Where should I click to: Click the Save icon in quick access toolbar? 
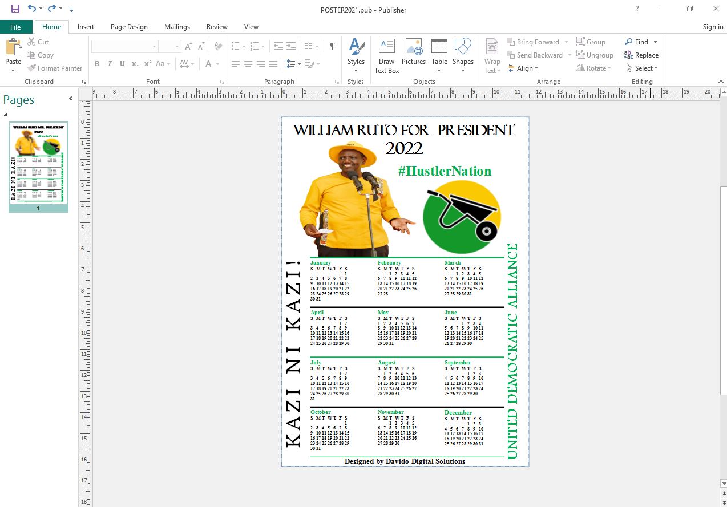click(15, 9)
